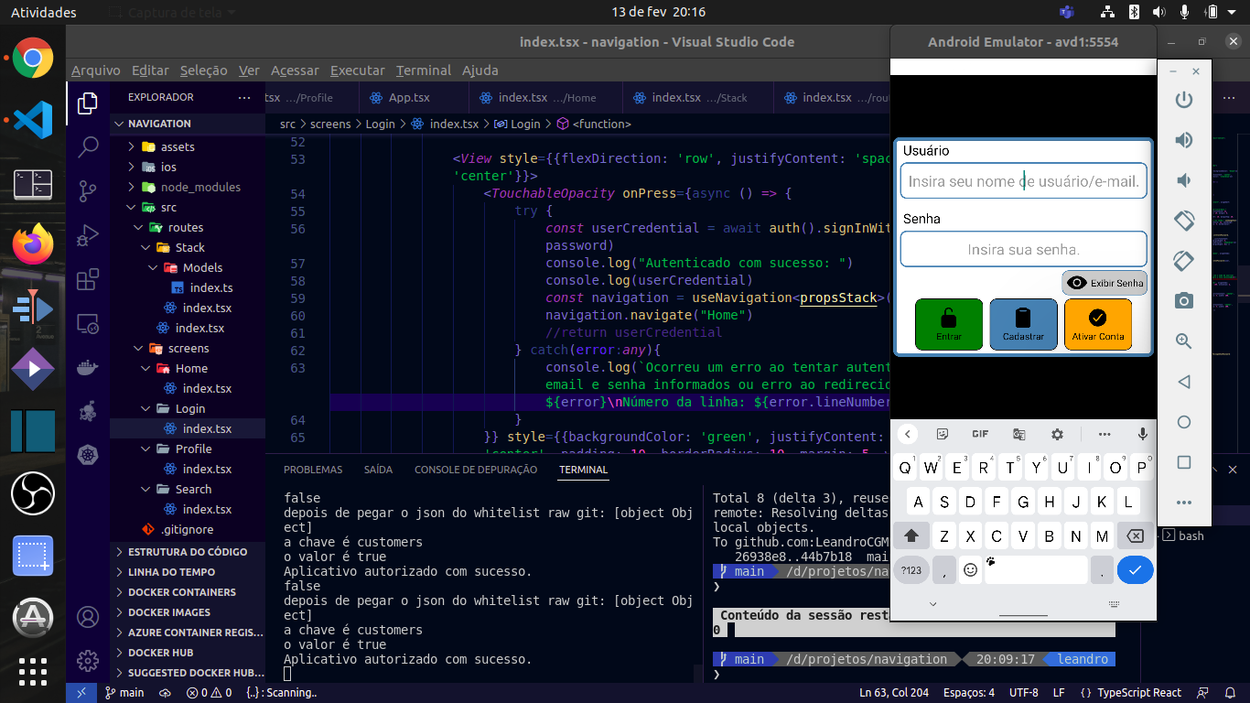Click the emulator zoom magnifier icon

(x=1184, y=341)
